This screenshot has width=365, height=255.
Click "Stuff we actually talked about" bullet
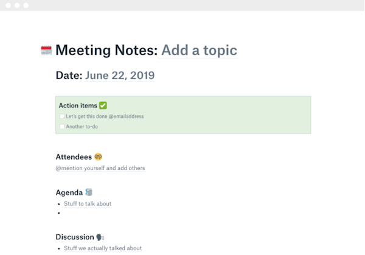102,248
